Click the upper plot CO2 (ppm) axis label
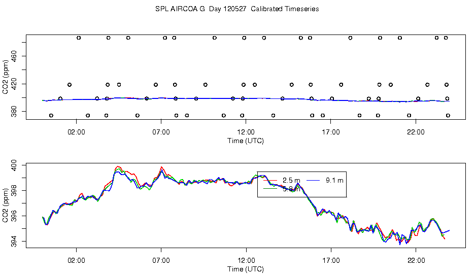Viewport: 475px width, 274px height. (x=5, y=77)
